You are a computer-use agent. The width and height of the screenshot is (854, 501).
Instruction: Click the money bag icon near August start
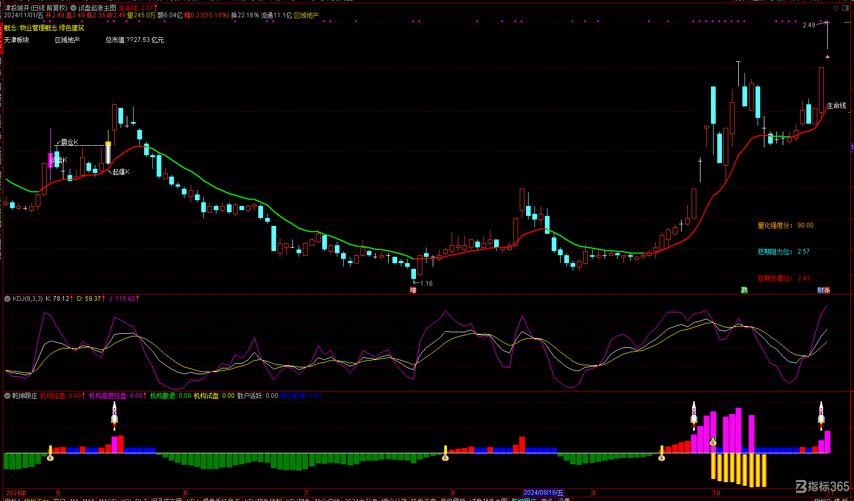[445, 458]
